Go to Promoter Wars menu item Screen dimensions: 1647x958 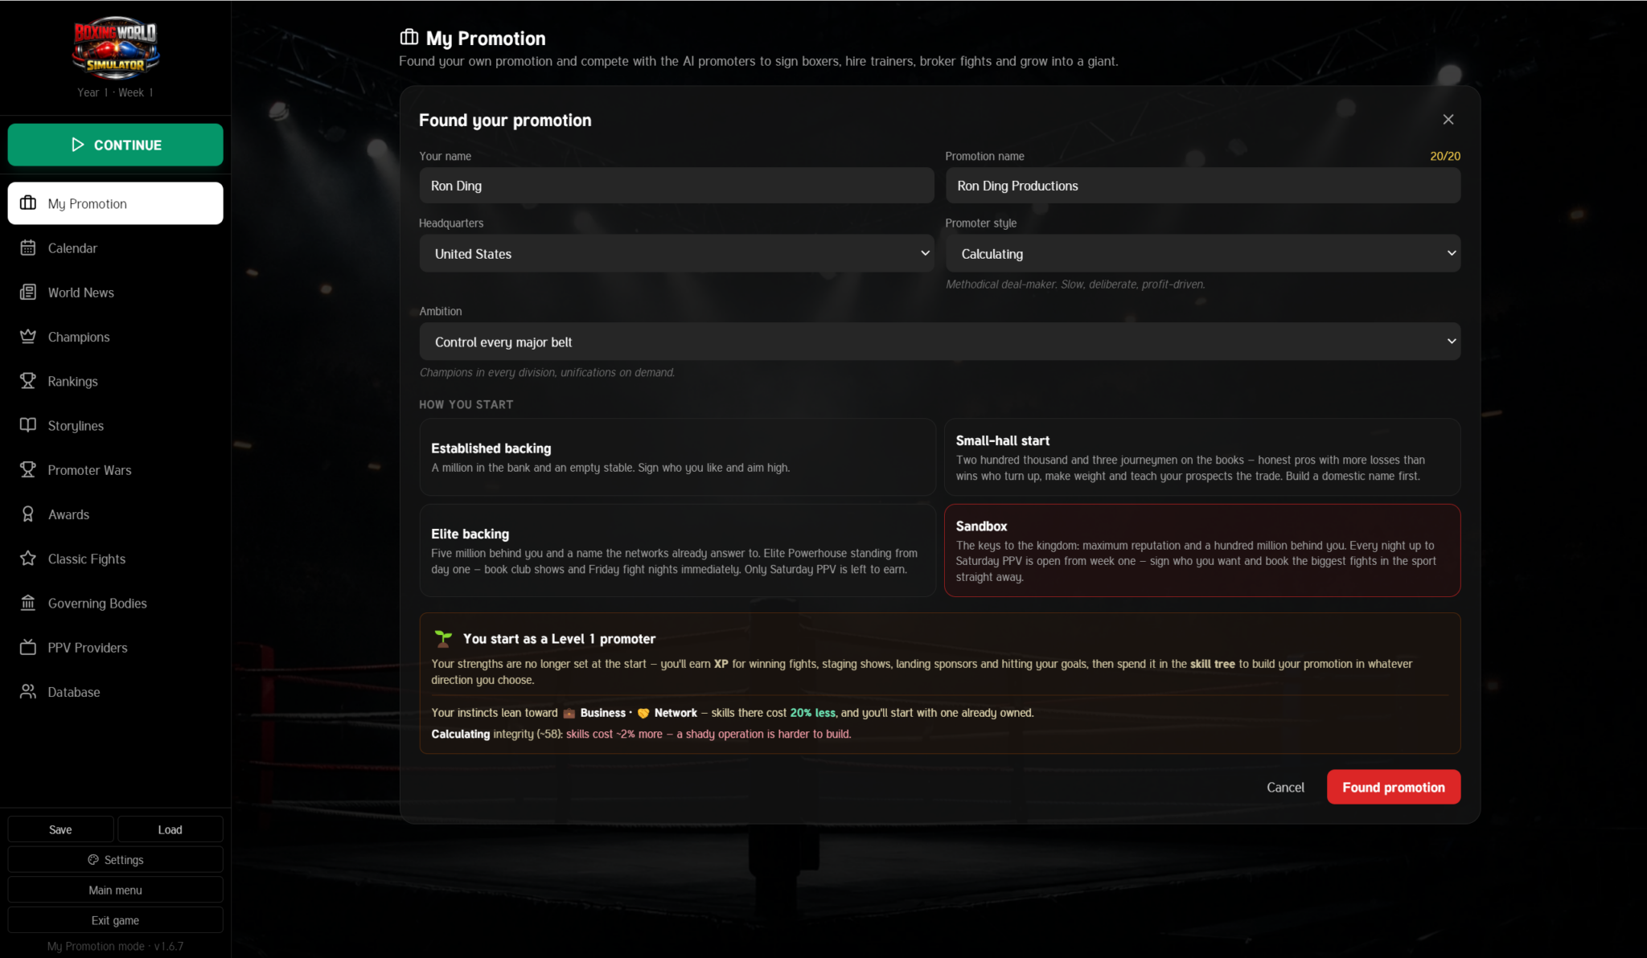click(116, 470)
